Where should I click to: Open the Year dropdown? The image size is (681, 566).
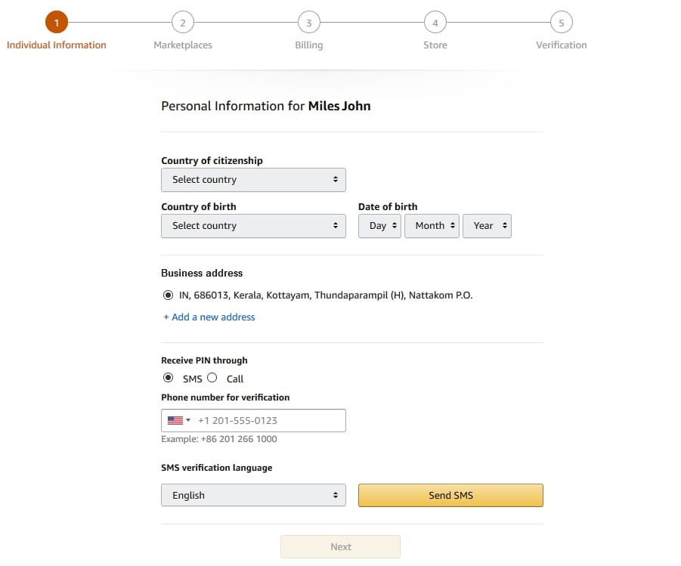[x=487, y=225]
